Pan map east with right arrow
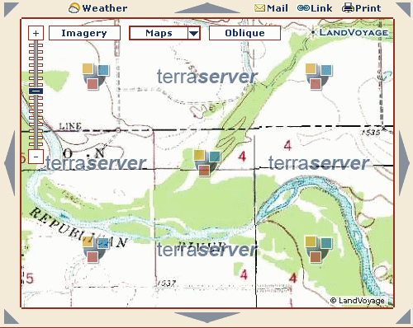The image size is (413, 328). 404,163
